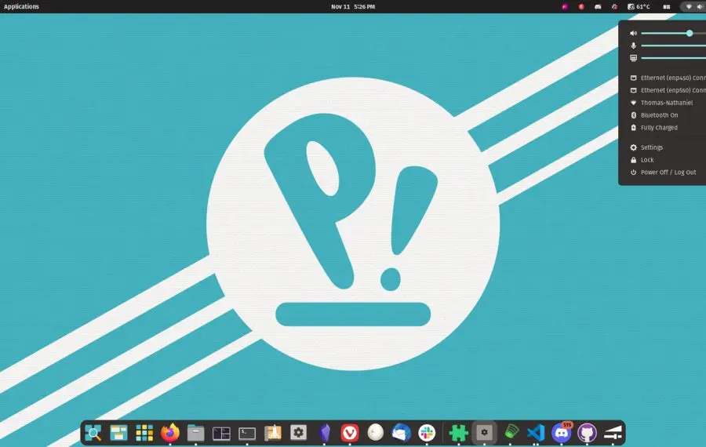Adjust the display brightness slider
The image size is (706, 447).
674,58
